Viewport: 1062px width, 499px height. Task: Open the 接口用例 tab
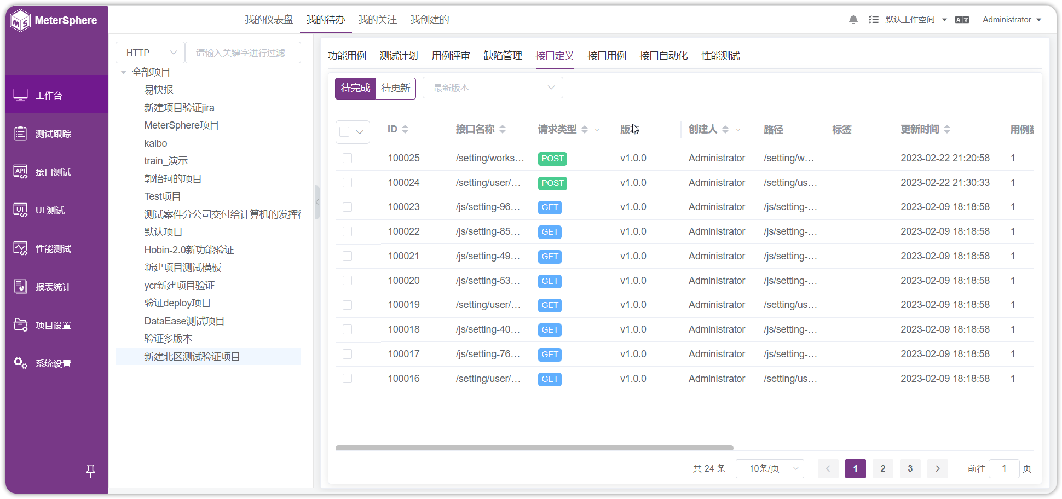pyautogui.click(x=607, y=56)
